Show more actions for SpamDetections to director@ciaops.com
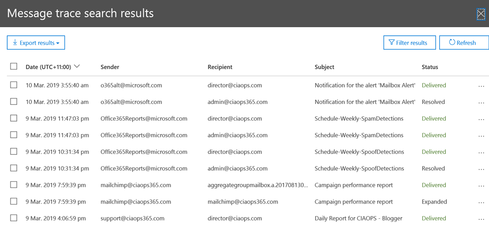 [x=481, y=119]
